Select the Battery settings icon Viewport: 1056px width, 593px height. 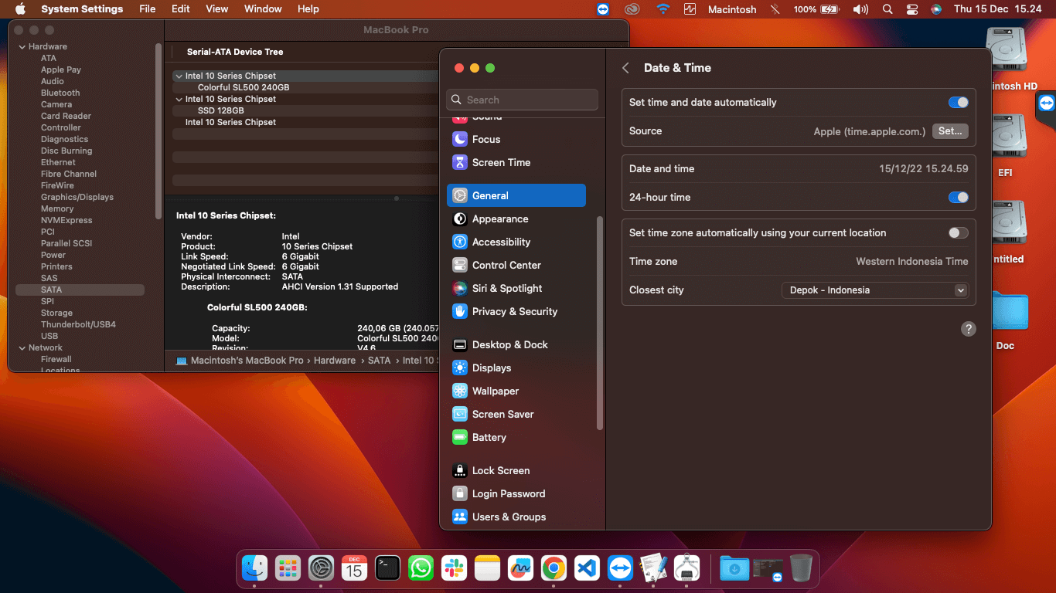pos(460,437)
